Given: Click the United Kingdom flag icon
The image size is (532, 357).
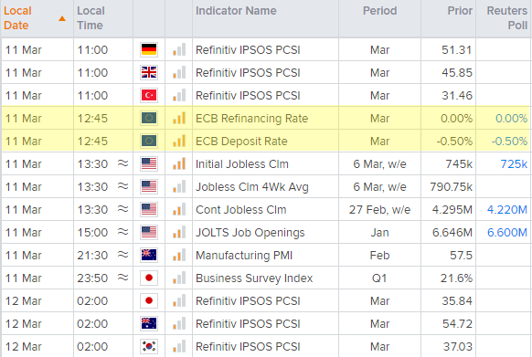Looking at the screenshot, I should coord(149,72).
